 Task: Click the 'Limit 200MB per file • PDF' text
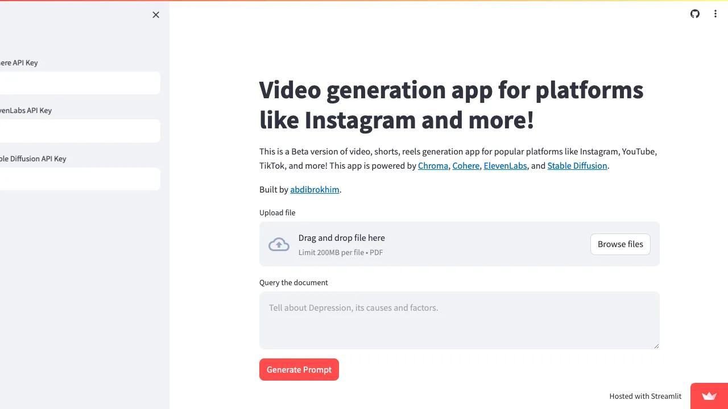pos(341,252)
